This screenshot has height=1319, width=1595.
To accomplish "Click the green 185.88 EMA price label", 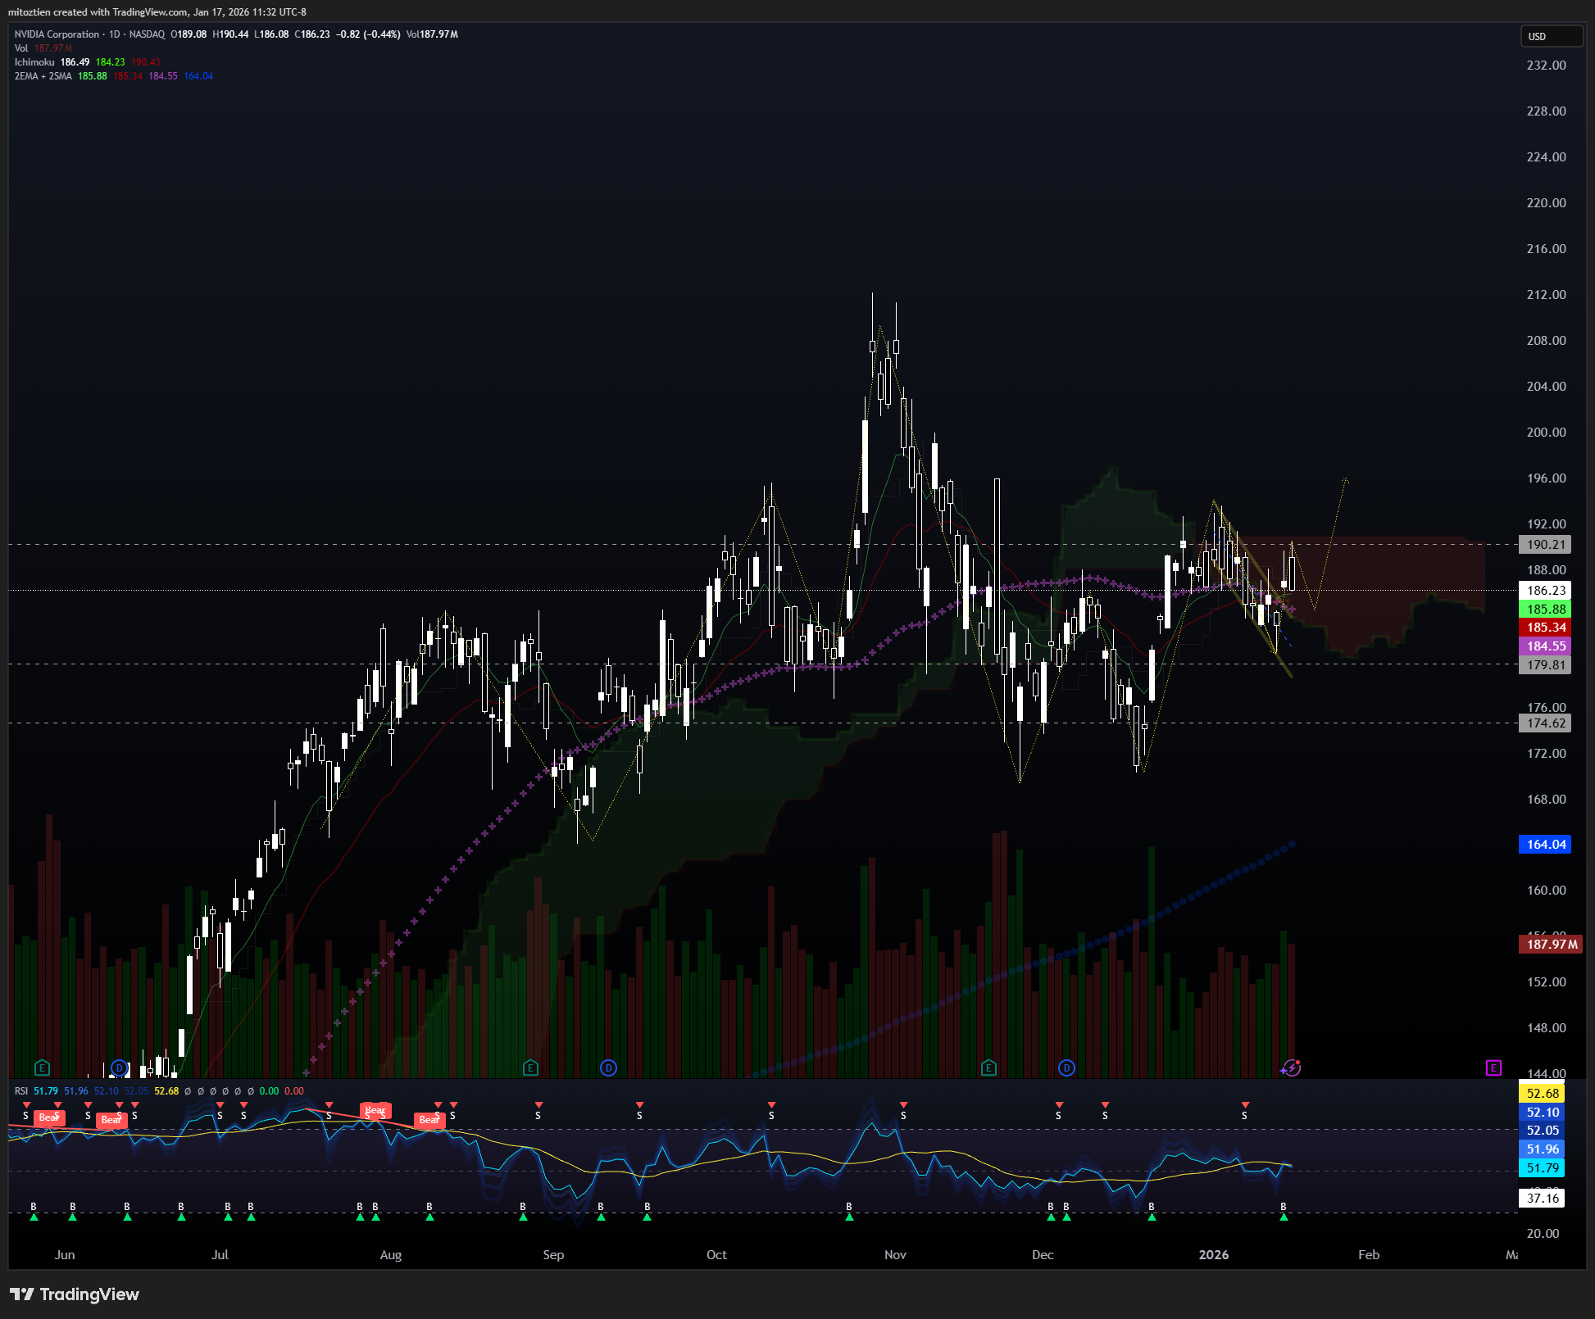I will click(x=1546, y=610).
